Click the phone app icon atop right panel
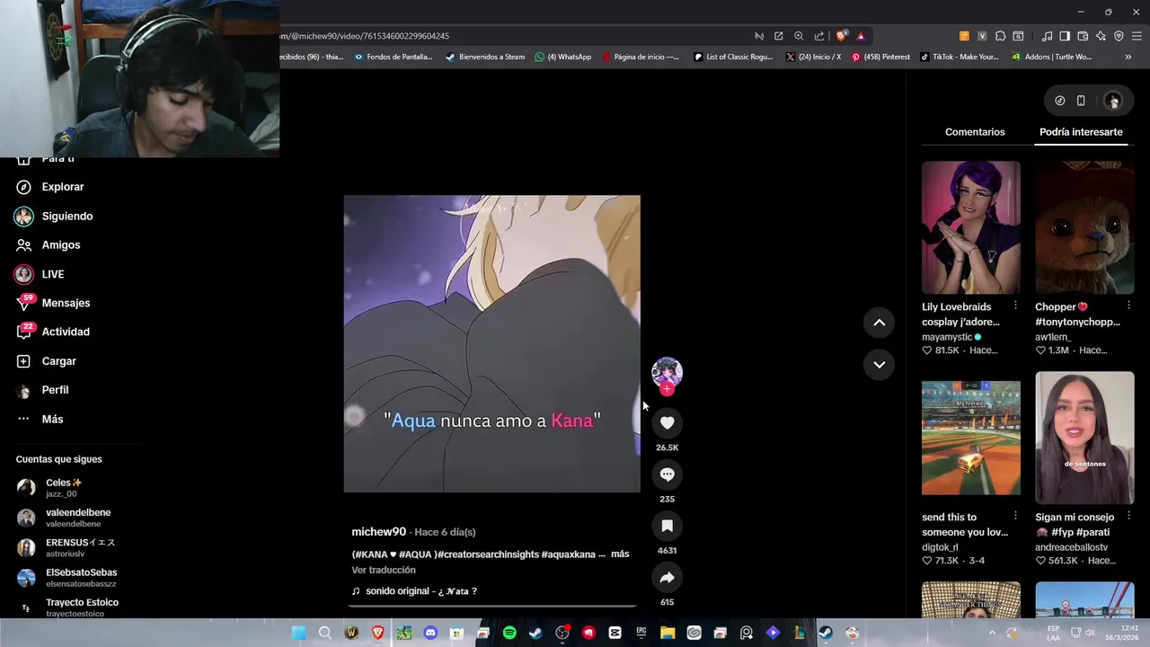 pos(1081,101)
